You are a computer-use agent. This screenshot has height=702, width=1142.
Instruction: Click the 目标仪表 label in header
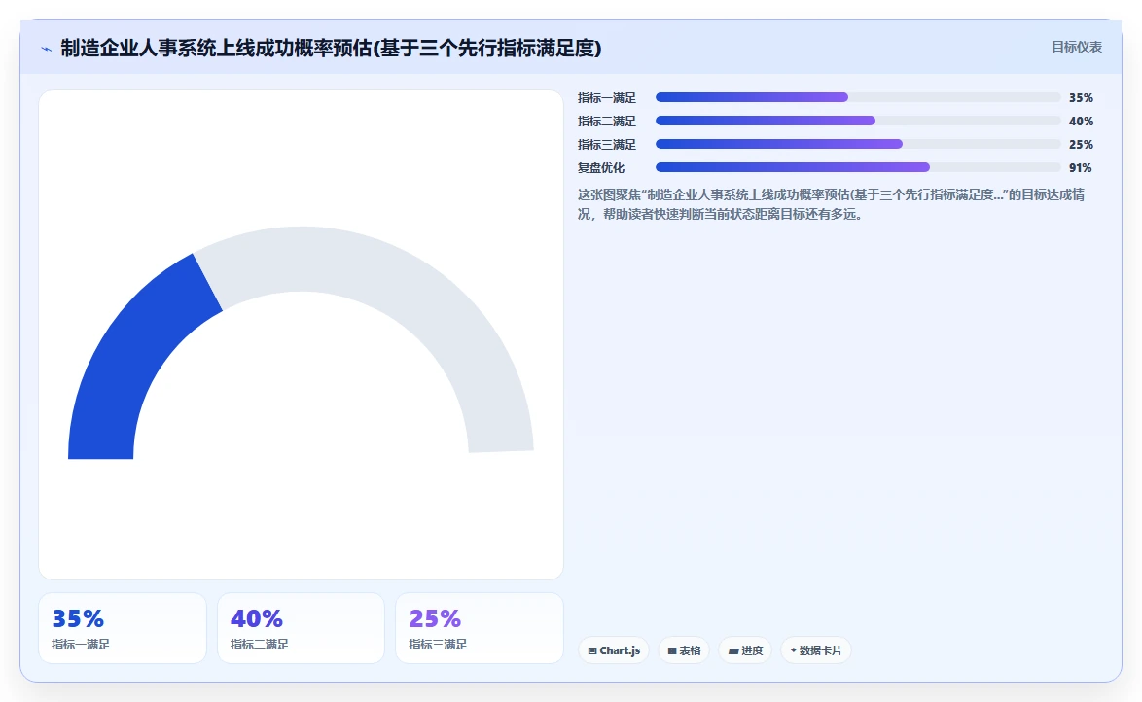click(x=1077, y=47)
